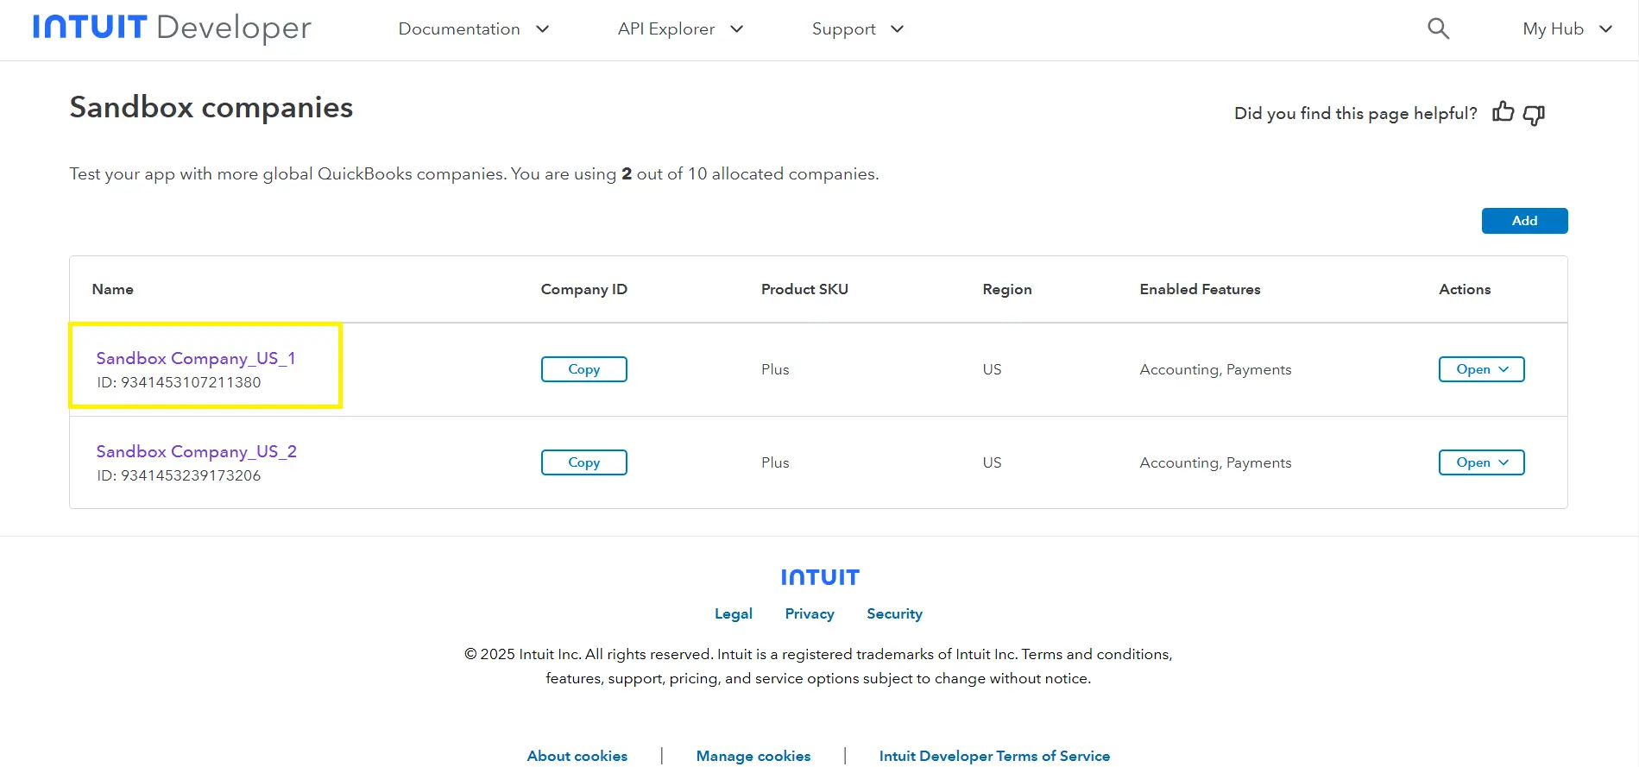Click the Sandbox companies page heading
The width and height of the screenshot is (1639, 767).
point(211,108)
